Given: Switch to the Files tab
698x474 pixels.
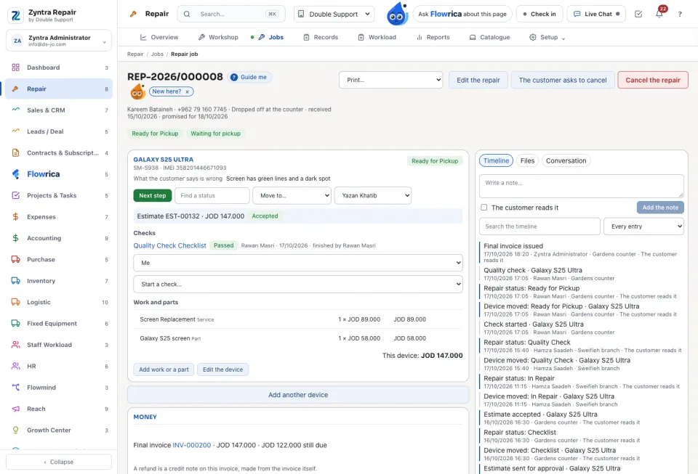Looking at the screenshot, I should [x=528, y=161].
